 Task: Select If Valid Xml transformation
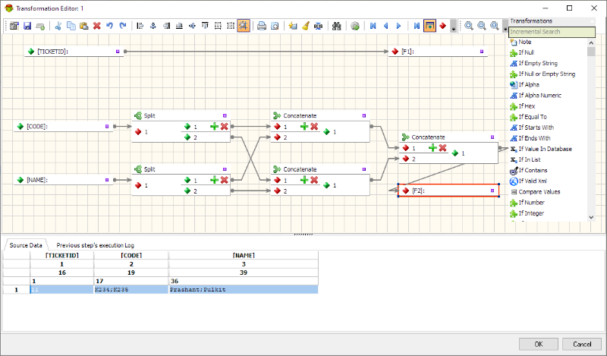533,181
